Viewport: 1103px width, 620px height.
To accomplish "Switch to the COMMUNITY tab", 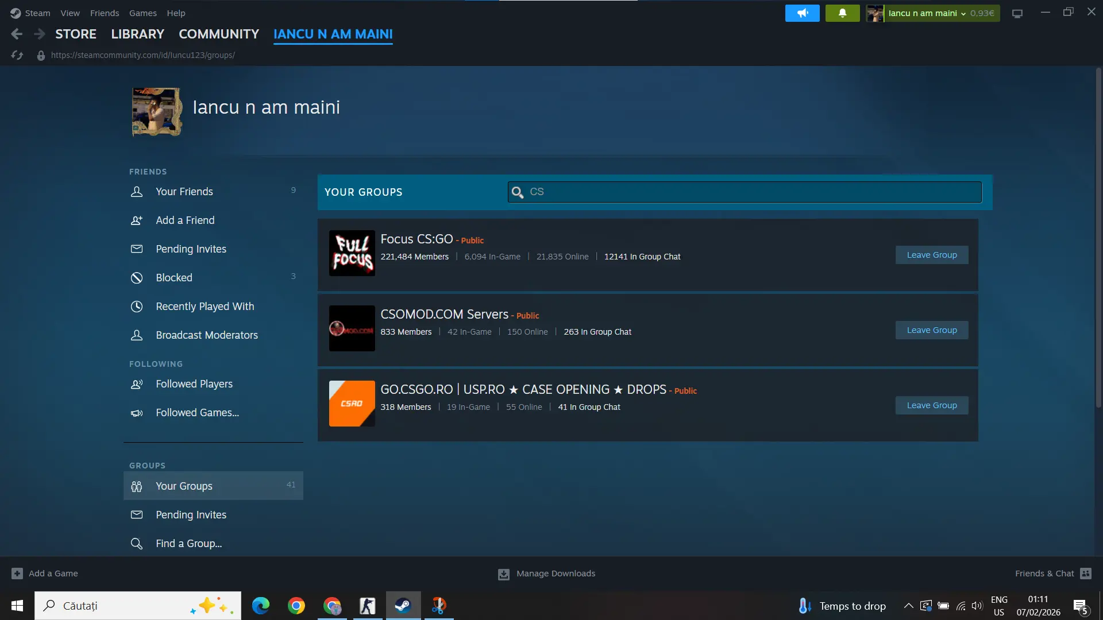I will tap(219, 34).
